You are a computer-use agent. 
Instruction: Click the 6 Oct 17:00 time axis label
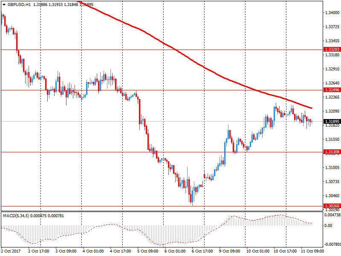pos(202,251)
